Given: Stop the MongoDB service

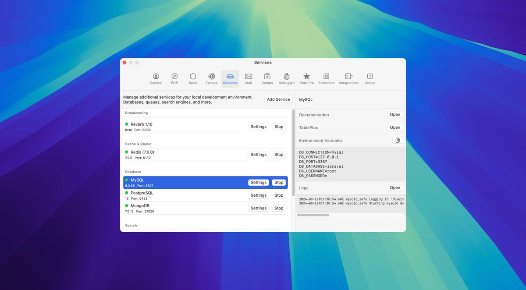Looking at the screenshot, I should pyautogui.click(x=279, y=208).
